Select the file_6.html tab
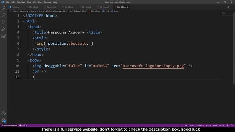The image size is (235, 132). [x=122, y=7]
